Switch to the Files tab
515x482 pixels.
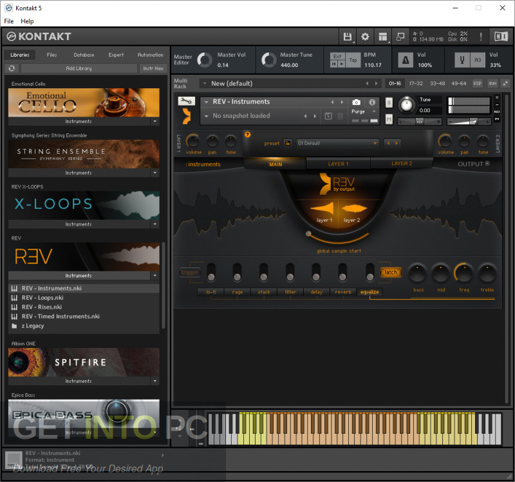coord(51,55)
